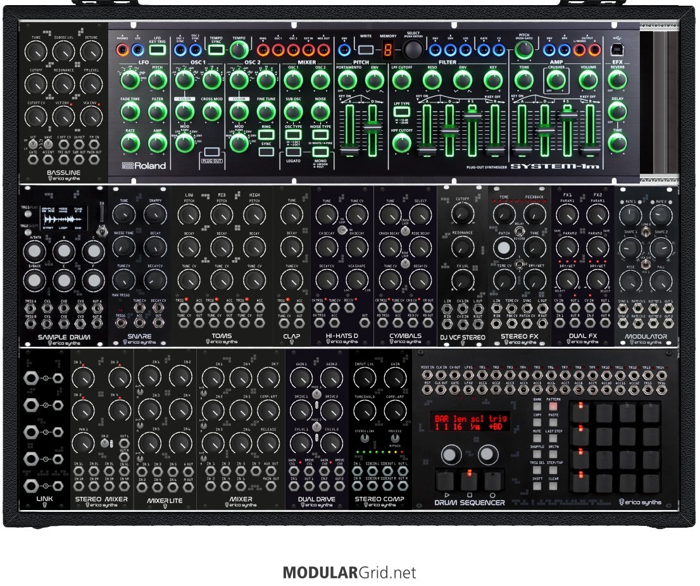The width and height of the screenshot is (700, 586).
Task: Click the TRIGG jack on Snare module
Action: point(121,323)
